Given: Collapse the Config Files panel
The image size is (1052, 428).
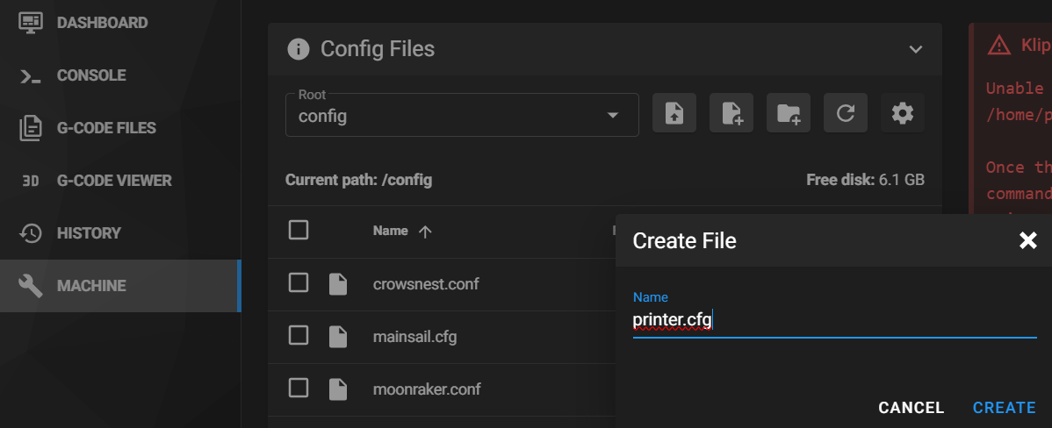Looking at the screenshot, I should click(916, 49).
